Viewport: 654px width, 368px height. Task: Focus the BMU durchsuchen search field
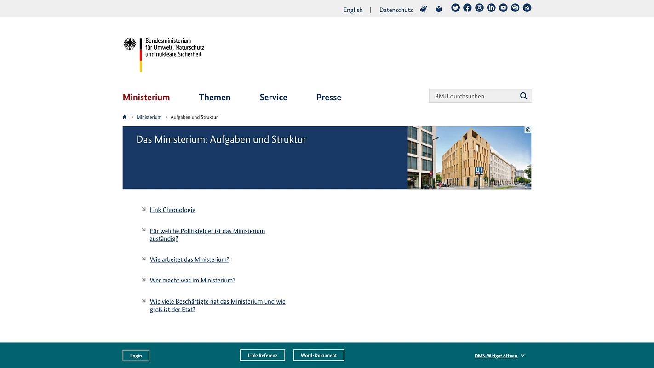pyautogui.click(x=473, y=96)
